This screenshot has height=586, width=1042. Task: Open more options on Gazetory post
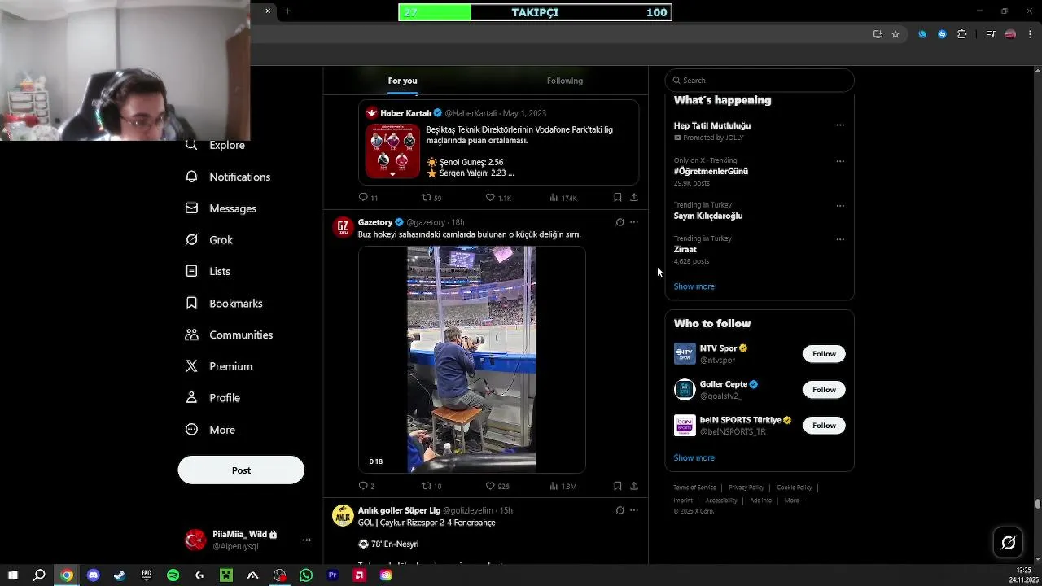point(634,222)
